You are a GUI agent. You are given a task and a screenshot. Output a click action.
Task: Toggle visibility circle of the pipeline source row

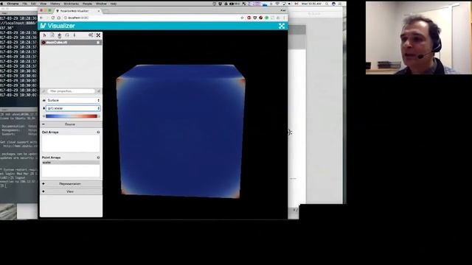44,43
